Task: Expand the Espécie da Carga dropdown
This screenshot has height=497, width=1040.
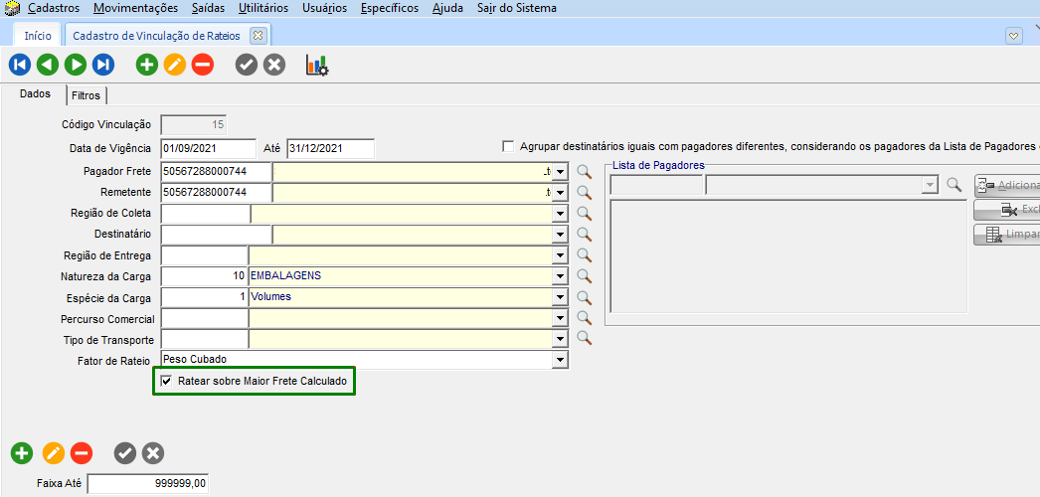Action: (560, 297)
